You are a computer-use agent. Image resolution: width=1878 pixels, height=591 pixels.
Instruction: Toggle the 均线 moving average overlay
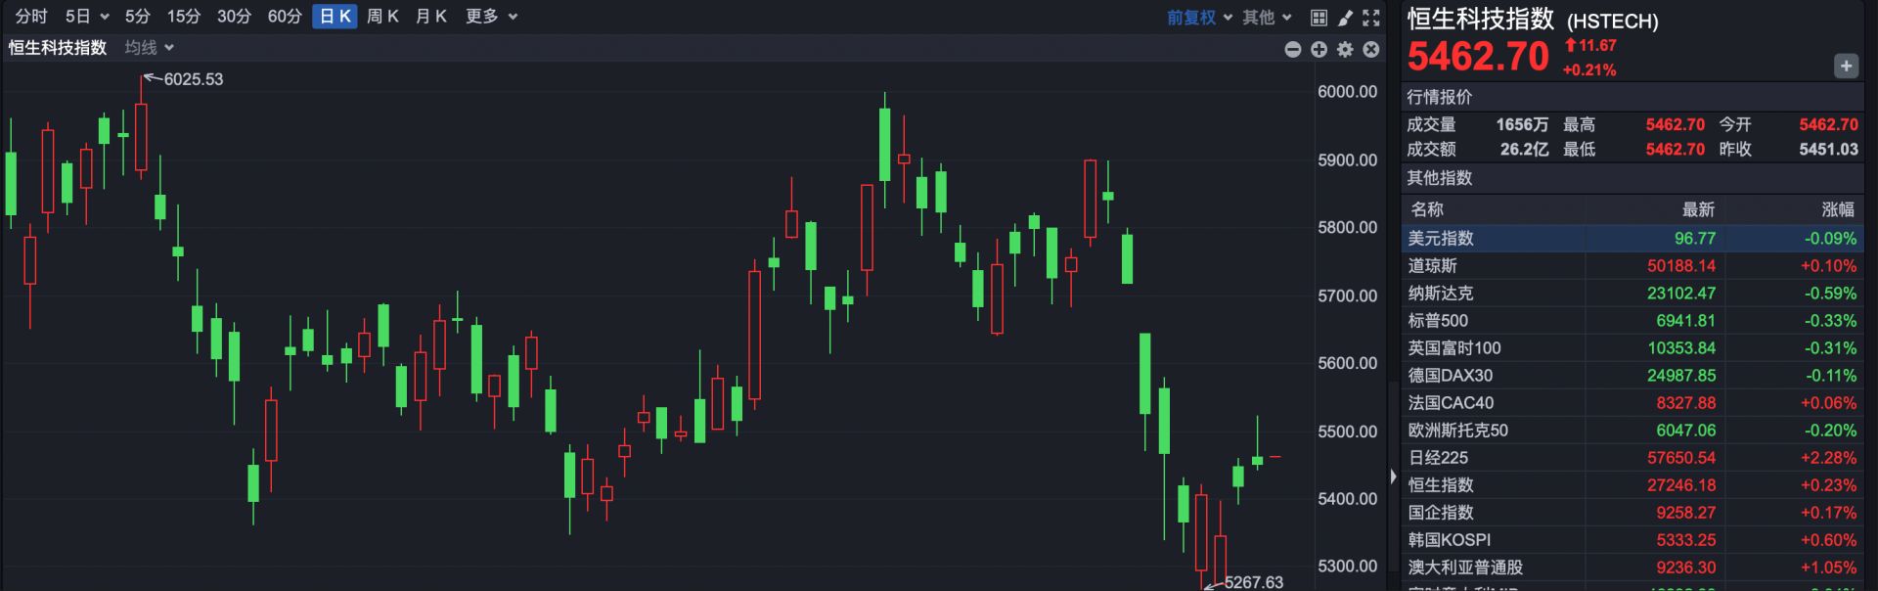[140, 47]
